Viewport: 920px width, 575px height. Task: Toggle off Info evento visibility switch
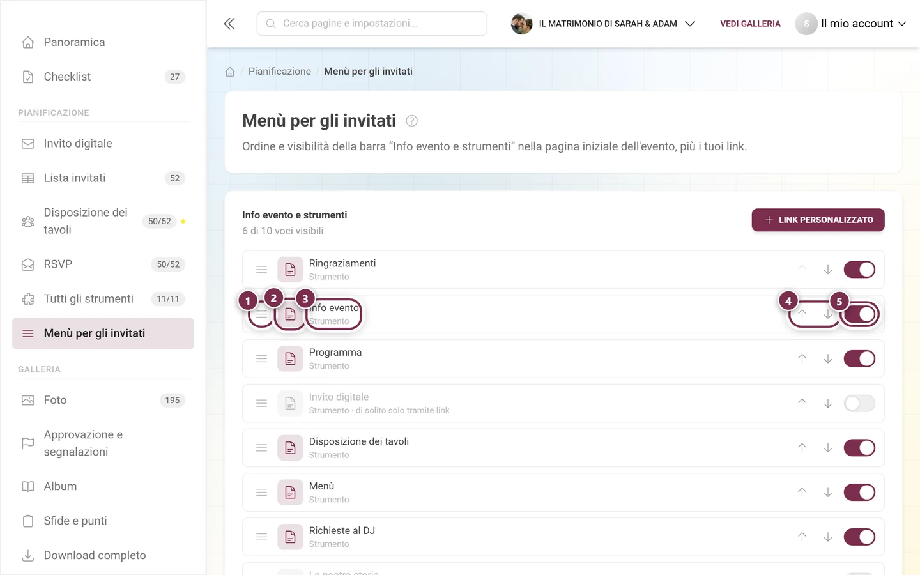pyautogui.click(x=859, y=314)
